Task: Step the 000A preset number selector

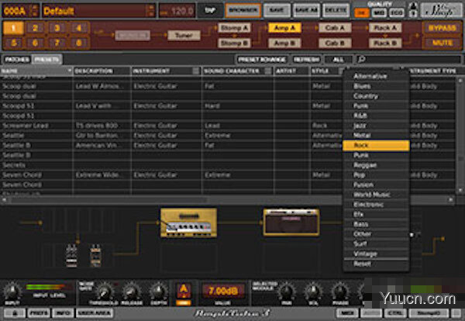Action: [35, 11]
